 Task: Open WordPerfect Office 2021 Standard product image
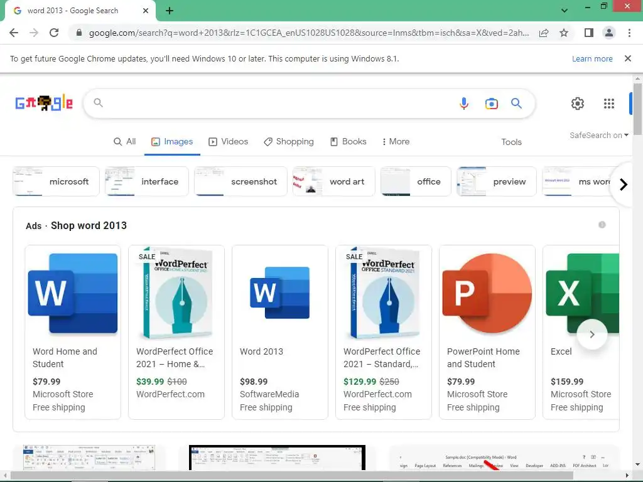384,293
